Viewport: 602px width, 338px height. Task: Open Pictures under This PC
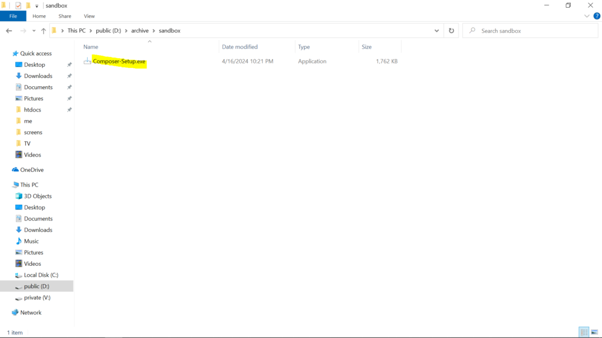tap(34, 252)
